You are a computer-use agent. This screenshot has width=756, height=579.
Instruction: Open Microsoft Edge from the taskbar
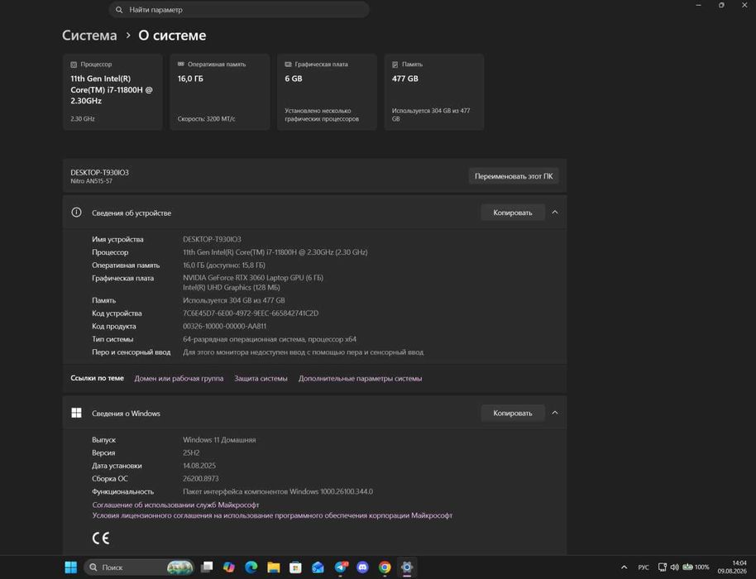[x=251, y=567]
